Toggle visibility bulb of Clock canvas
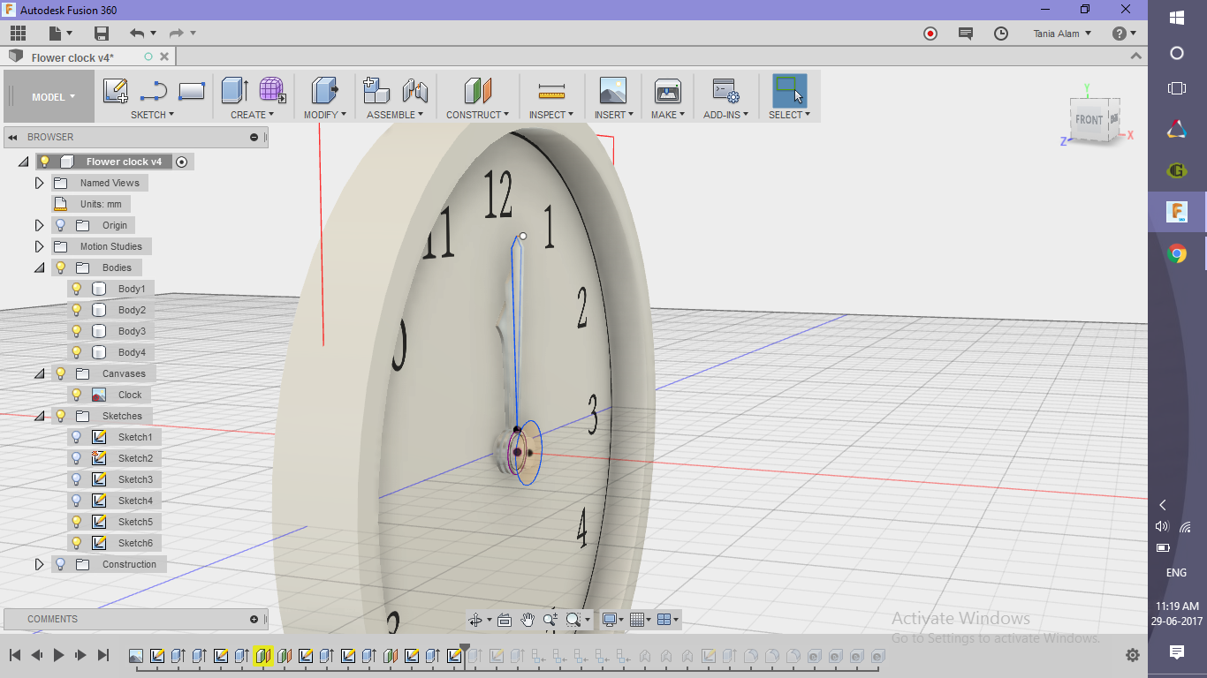 click(x=77, y=395)
